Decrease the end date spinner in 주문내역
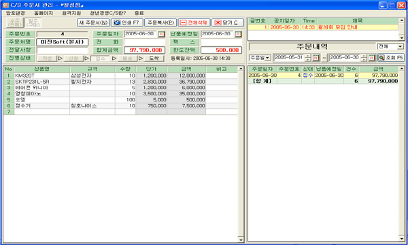 pyautogui.click(x=364, y=59)
